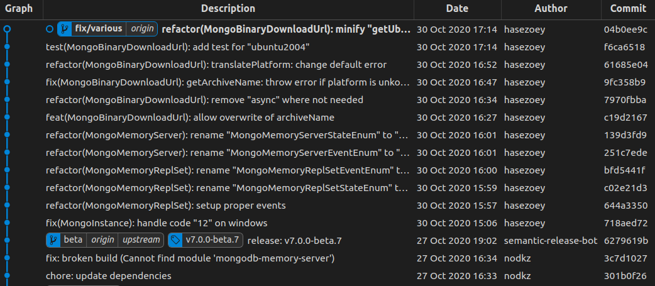Click graph node for commit 04b0ee9c
Viewport: 655px width, 286px height.
pos(7,29)
